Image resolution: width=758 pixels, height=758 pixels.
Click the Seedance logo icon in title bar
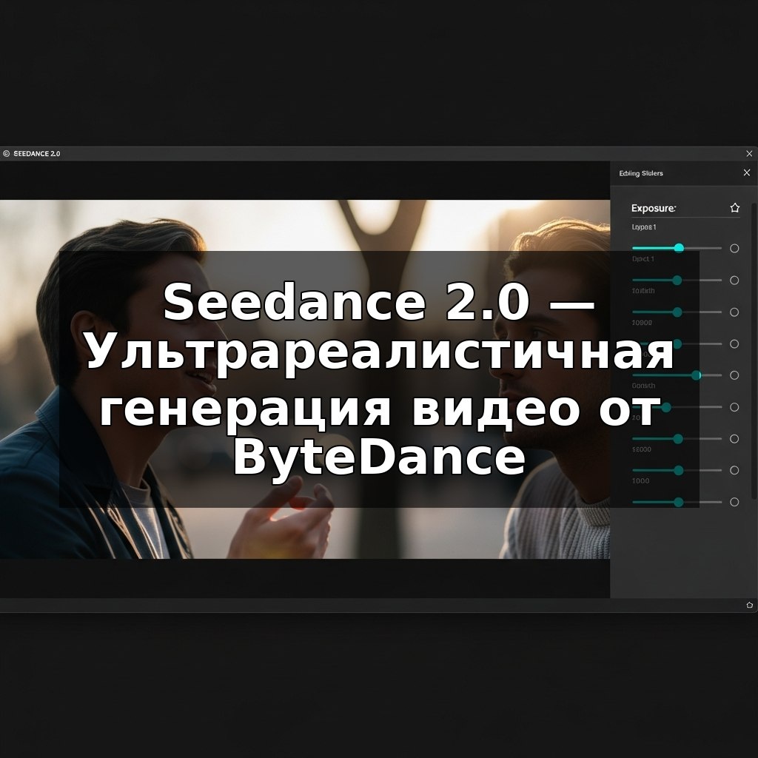[x=6, y=154]
